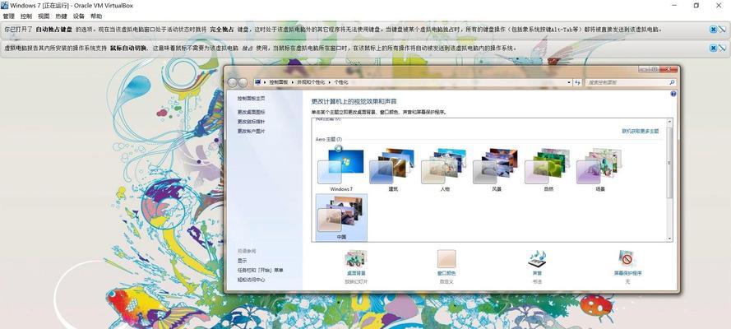The image size is (731, 329).
Task: Click the 外观和个性化 breadcrumb segment
Action: pyautogui.click(x=311, y=82)
